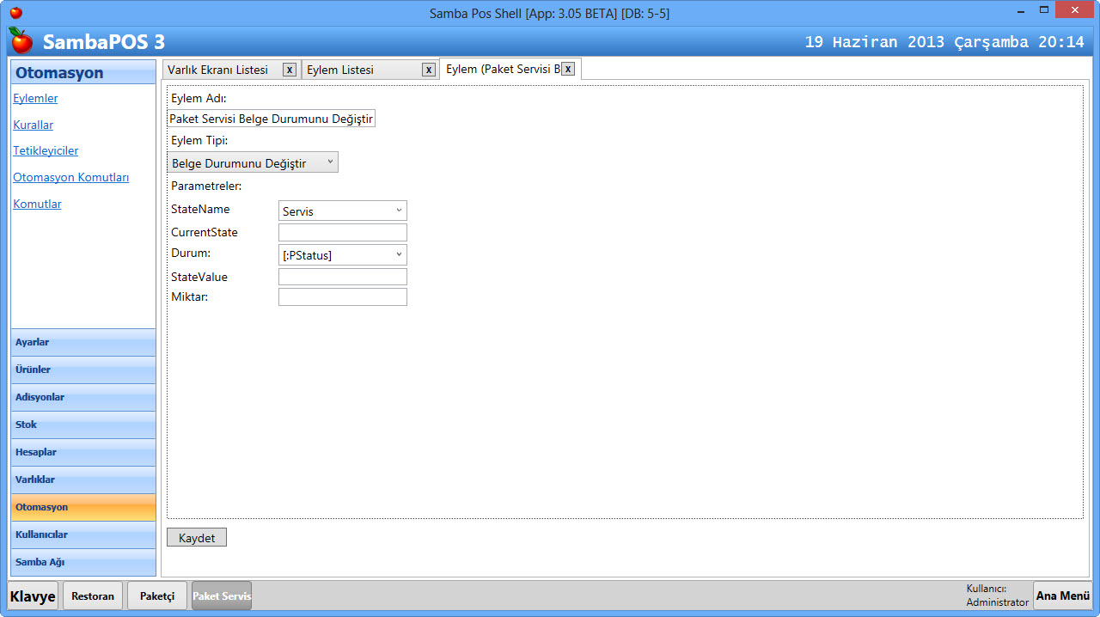Image resolution: width=1100 pixels, height=617 pixels.
Task: Click in the Eylem Adı text field
Action: [271, 119]
